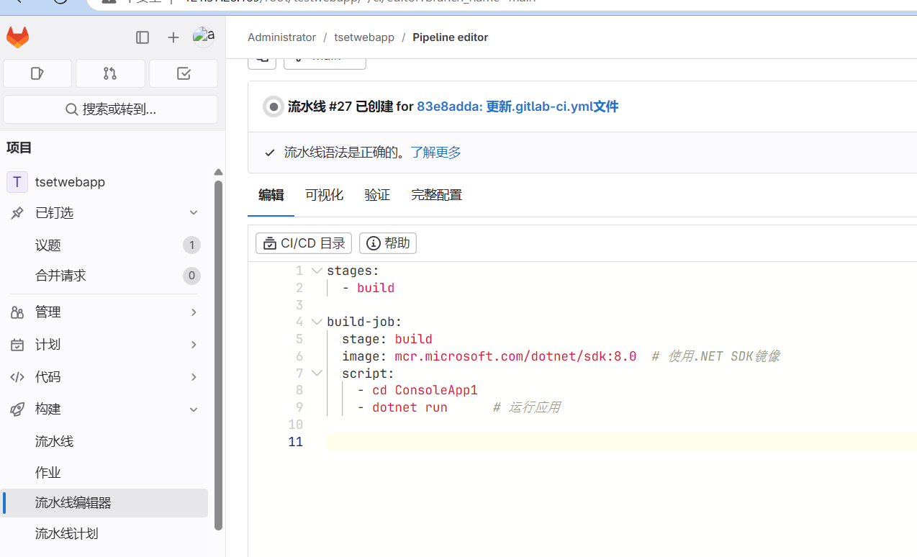The width and height of the screenshot is (917, 557).
Task: Click the text cd ConsoleApp1
Action: pyautogui.click(x=425, y=390)
